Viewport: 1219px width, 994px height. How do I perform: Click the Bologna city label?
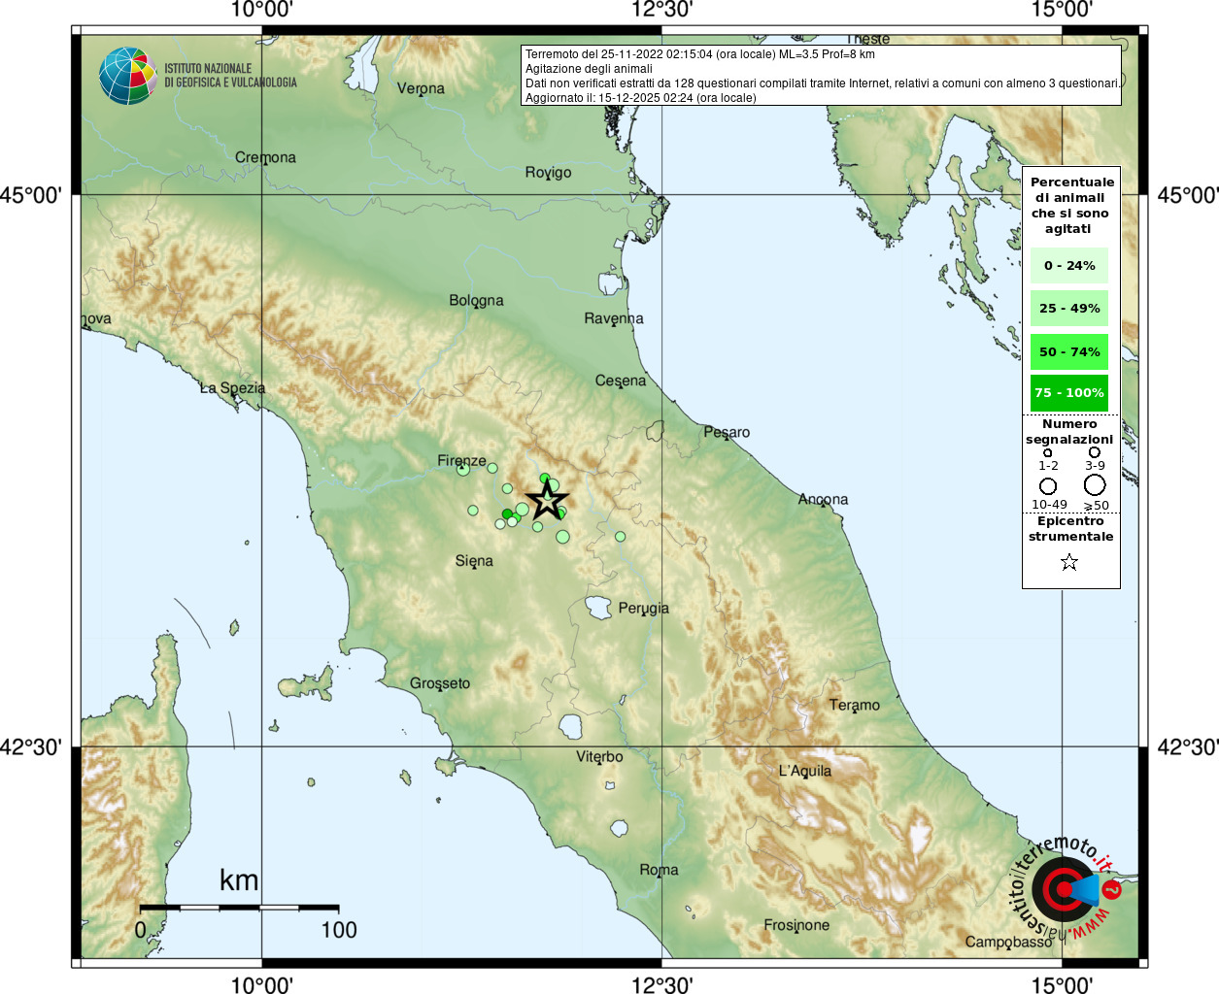click(476, 301)
